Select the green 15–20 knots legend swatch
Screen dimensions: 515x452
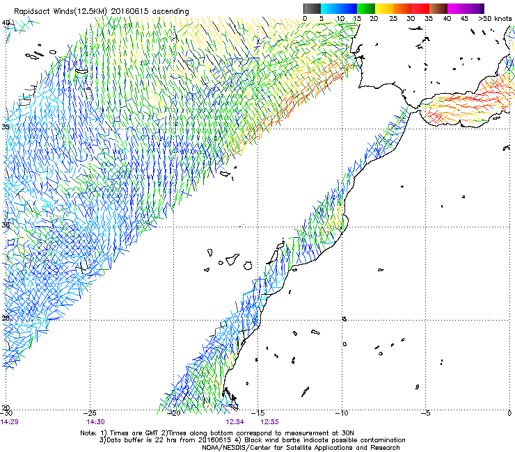click(366, 8)
